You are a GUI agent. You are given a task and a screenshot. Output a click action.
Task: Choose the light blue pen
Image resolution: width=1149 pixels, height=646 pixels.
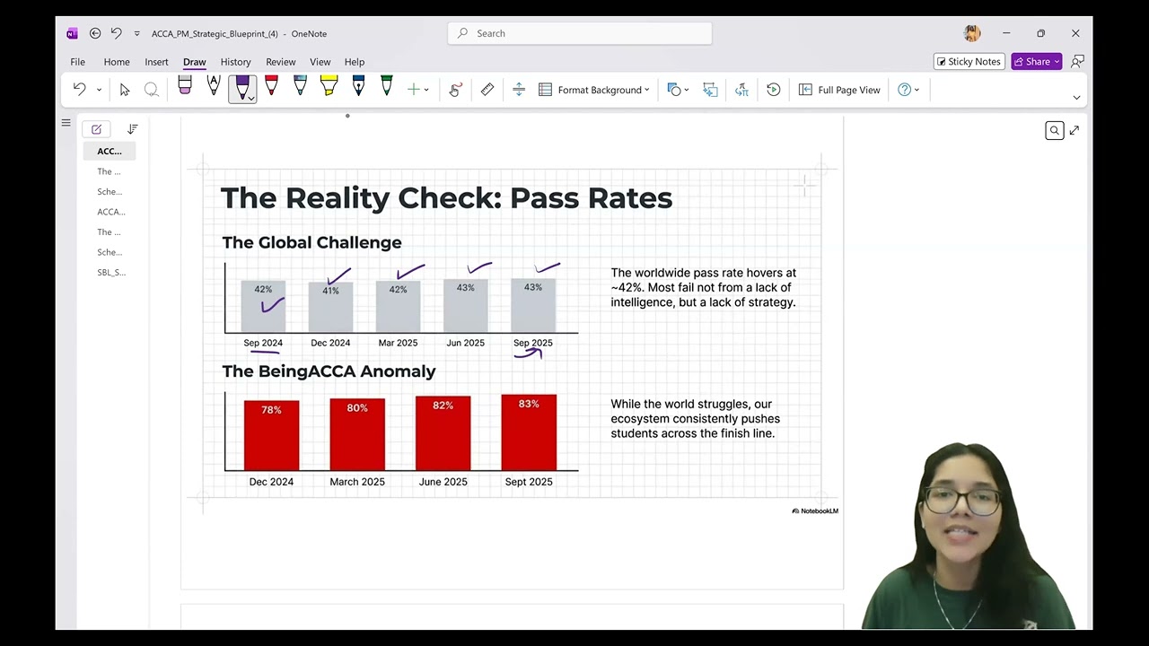point(300,86)
